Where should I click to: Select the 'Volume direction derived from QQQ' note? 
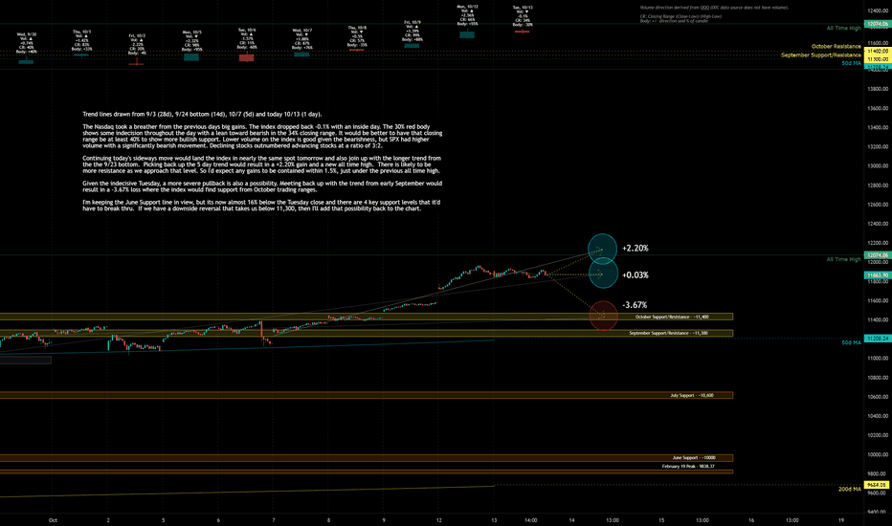point(714,8)
